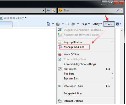Click the Manage Add-ons icon

pyautogui.click(x=60, y=47)
